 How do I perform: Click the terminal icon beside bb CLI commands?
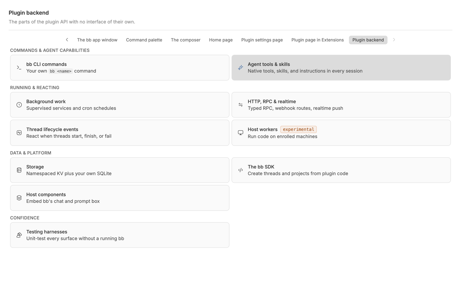tap(19, 68)
